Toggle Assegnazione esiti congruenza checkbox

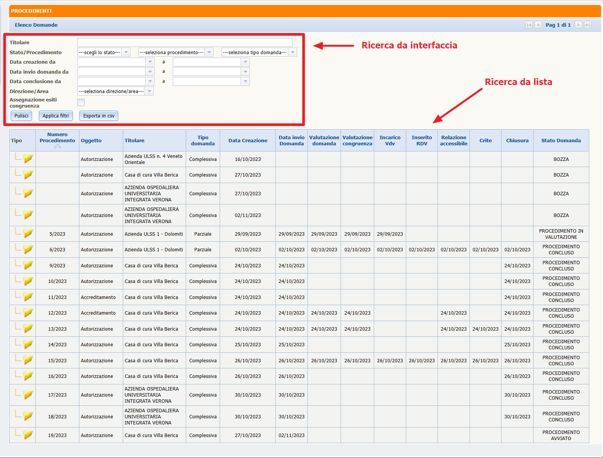coord(81,102)
